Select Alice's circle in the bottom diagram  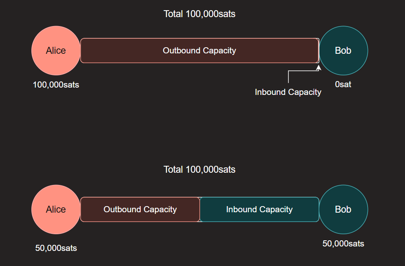click(56, 209)
